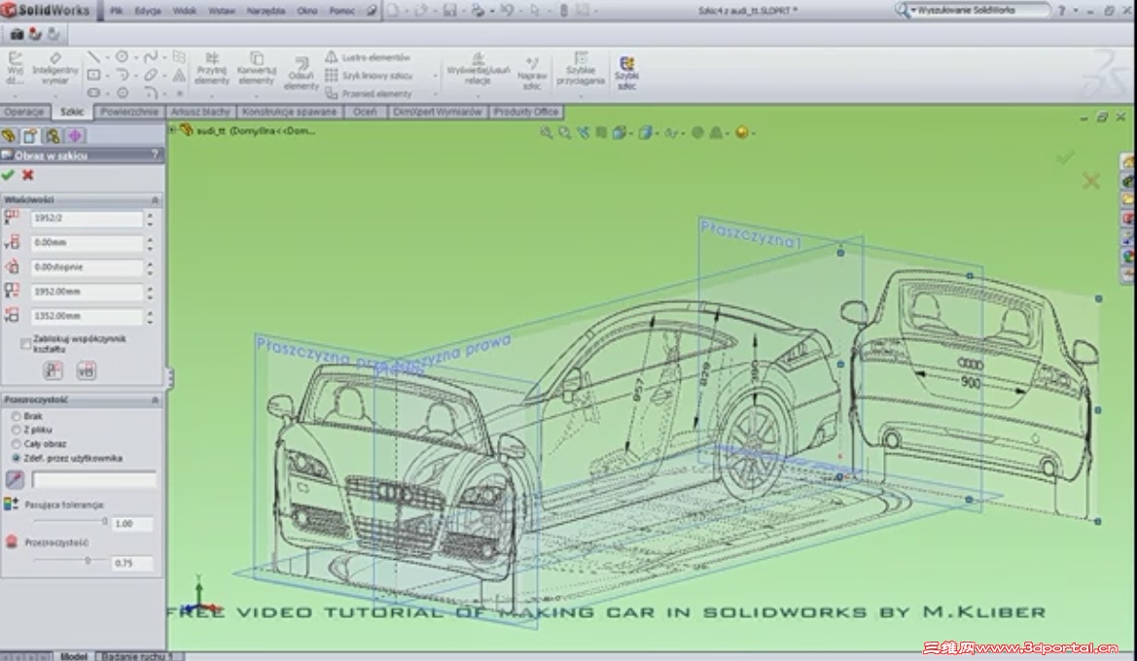Switch to the Powierzchnie tab

click(x=129, y=112)
